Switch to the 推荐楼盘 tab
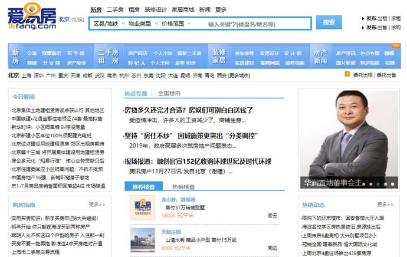The image size is (407, 257). point(143,187)
